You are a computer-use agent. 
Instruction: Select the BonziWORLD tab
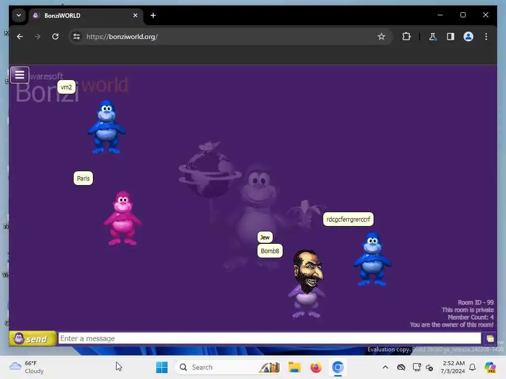point(86,15)
